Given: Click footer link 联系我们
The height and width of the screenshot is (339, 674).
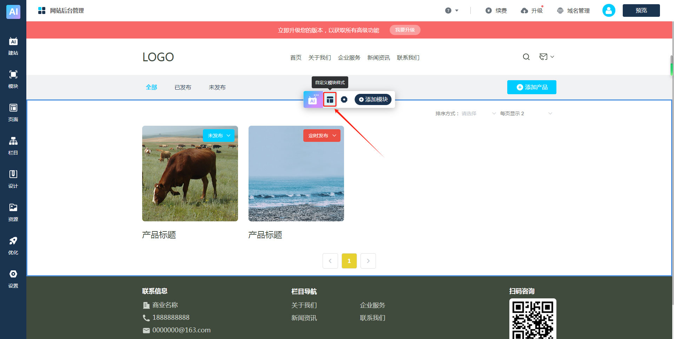Looking at the screenshot, I should [x=372, y=318].
